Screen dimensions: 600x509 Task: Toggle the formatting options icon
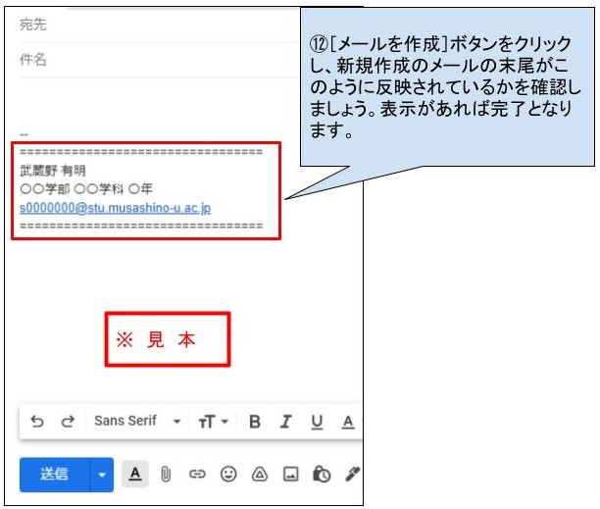coord(135,474)
